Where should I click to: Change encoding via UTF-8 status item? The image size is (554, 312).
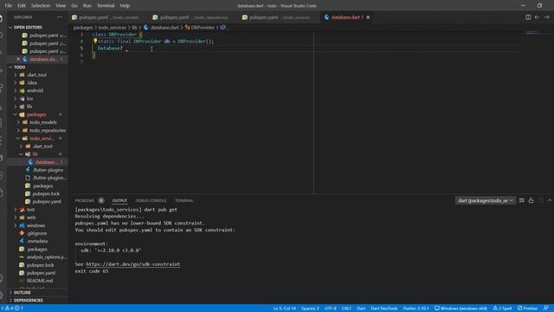tap(331, 309)
